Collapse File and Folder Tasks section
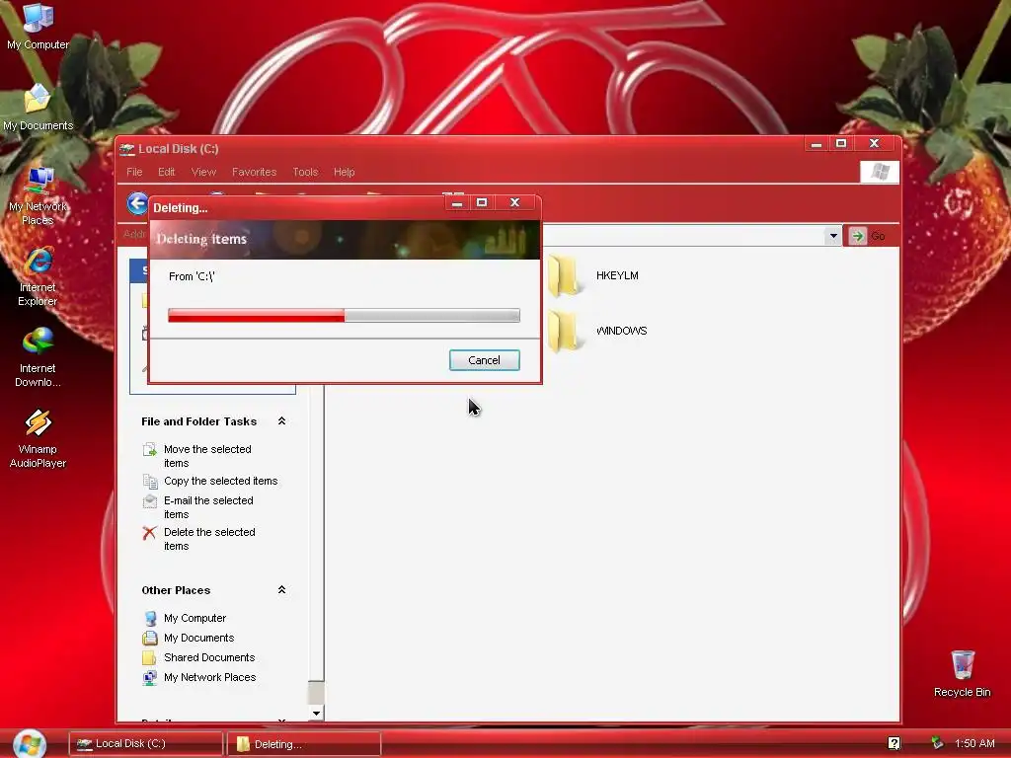Viewport: 1011px width, 758px height. [281, 420]
